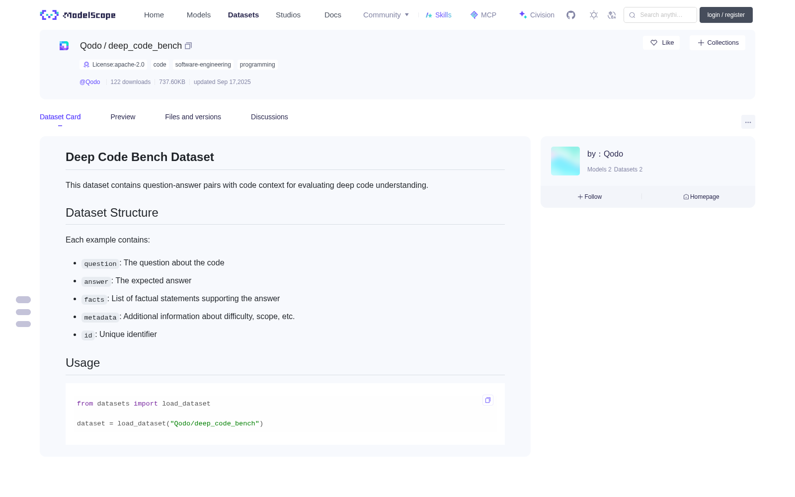This screenshot has width=795, height=497.
Task: Click the Civision sparkle icon
Action: (x=523, y=15)
